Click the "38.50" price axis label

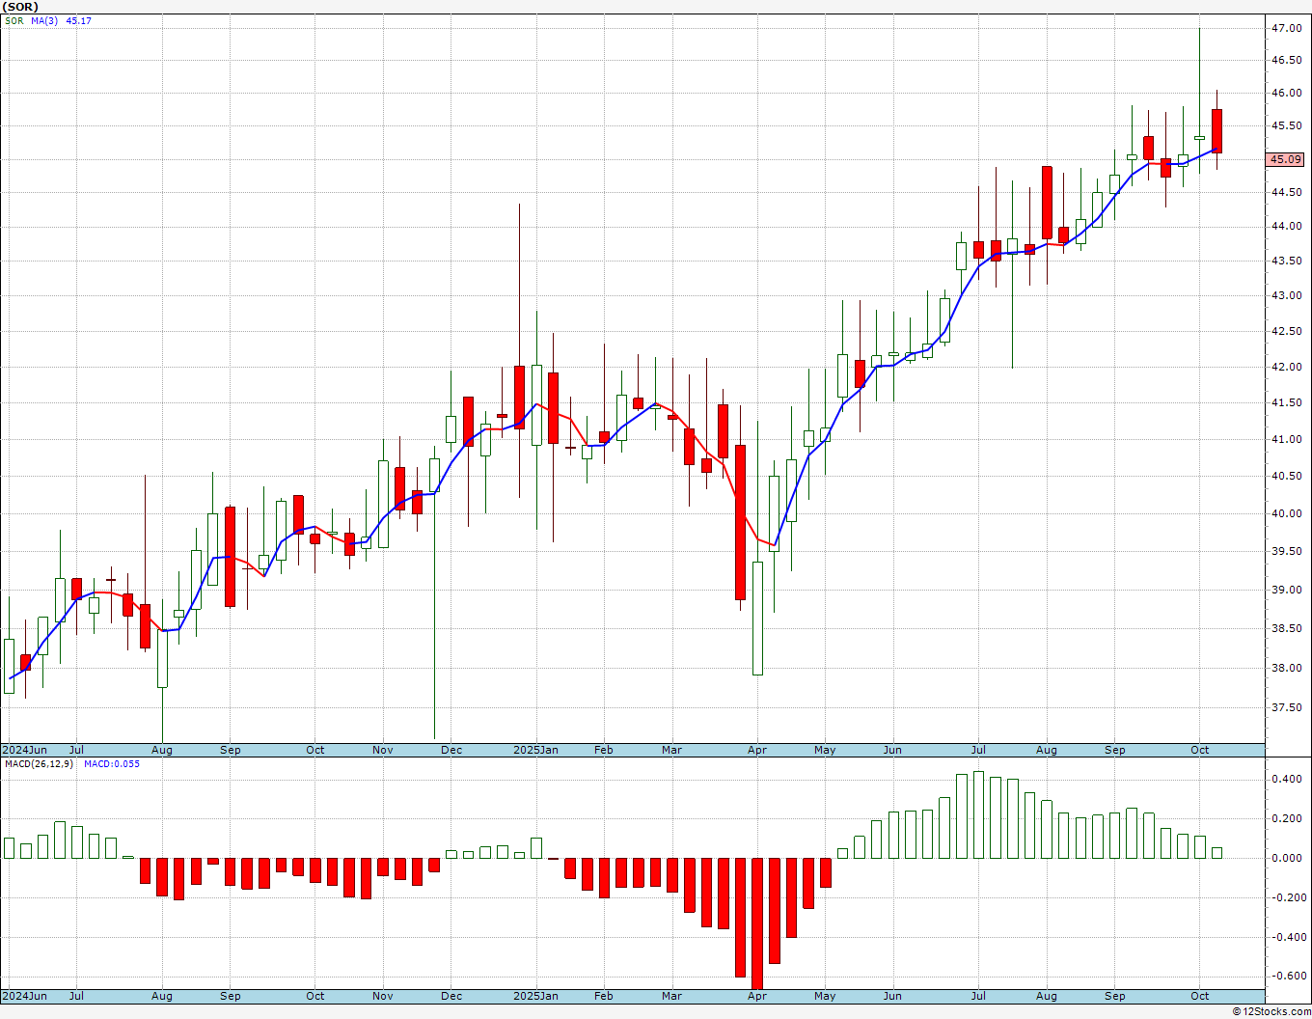[x=1286, y=629]
